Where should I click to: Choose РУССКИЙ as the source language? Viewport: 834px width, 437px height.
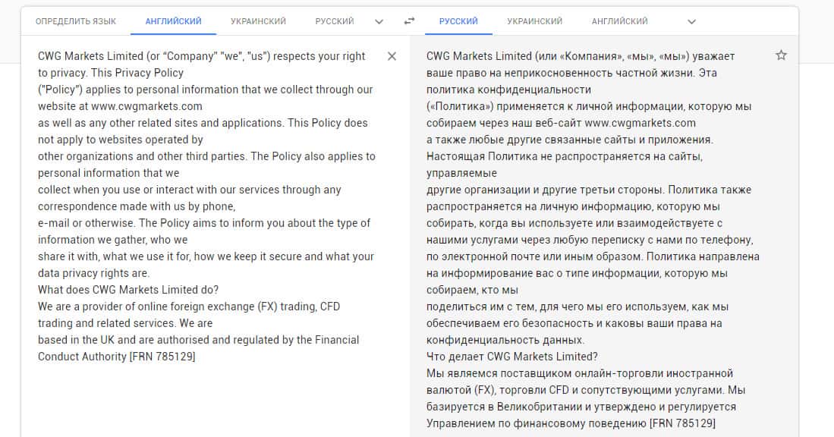tap(334, 21)
